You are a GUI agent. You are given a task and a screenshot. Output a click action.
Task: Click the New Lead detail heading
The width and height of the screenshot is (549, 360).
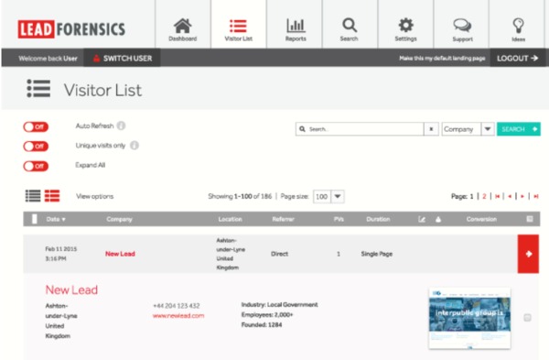click(x=71, y=289)
